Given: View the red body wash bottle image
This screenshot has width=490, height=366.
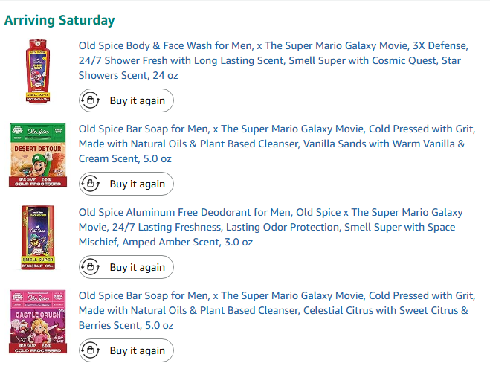Looking at the screenshot, I should pyautogui.click(x=38, y=71).
